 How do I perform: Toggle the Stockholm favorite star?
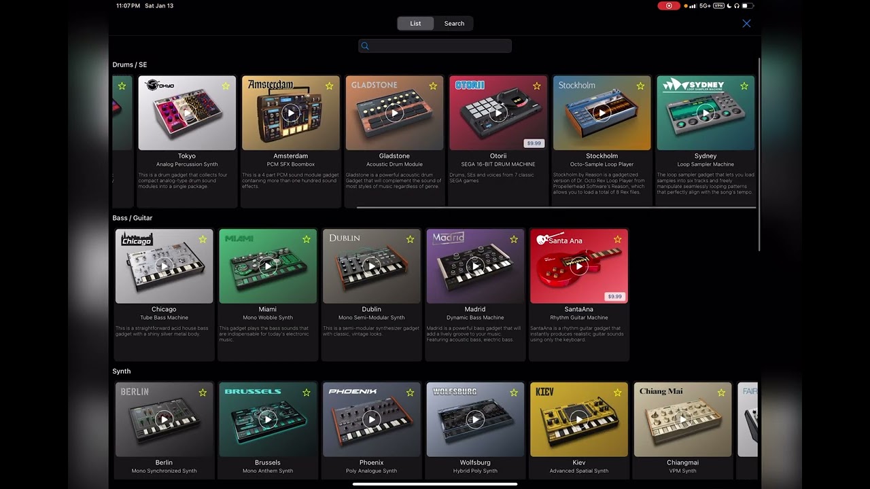(640, 86)
